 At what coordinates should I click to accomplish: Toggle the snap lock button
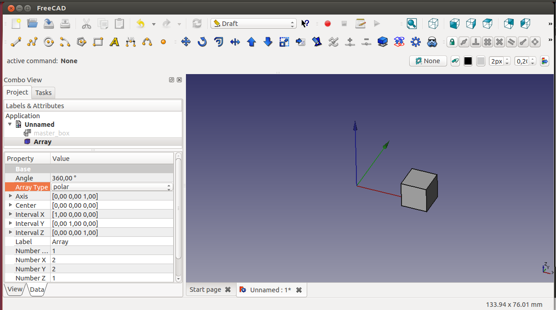click(x=452, y=42)
